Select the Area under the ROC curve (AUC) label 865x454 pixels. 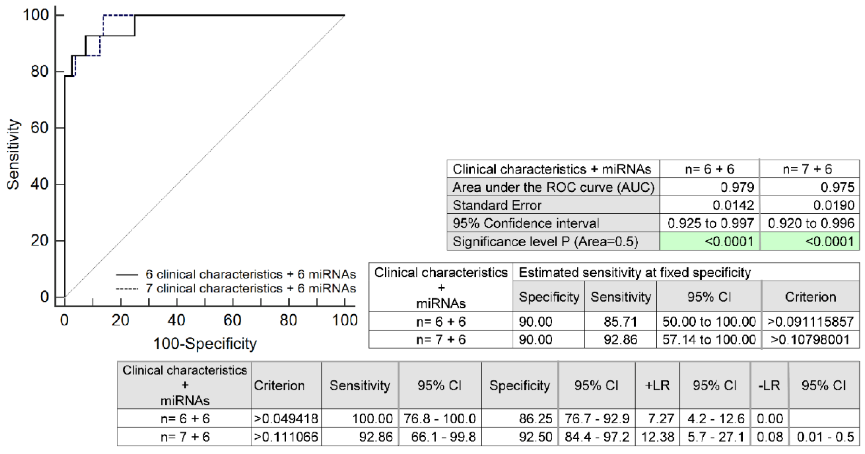pos(553,187)
